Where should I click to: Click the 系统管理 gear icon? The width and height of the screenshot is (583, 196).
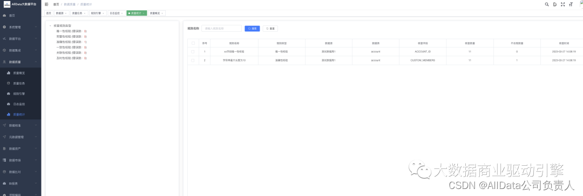coord(4,27)
